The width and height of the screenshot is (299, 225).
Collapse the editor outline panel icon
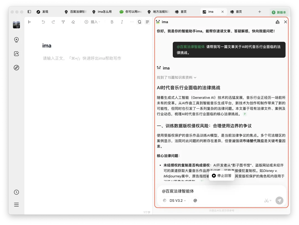pyautogui.click(x=29, y=22)
